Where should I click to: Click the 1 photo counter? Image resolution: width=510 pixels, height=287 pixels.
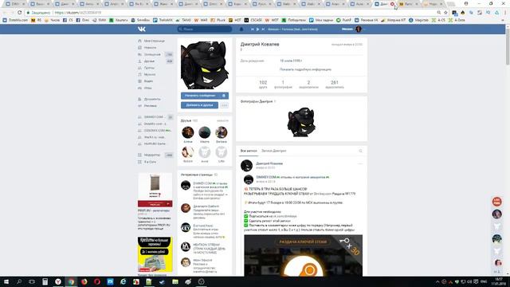click(283, 85)
